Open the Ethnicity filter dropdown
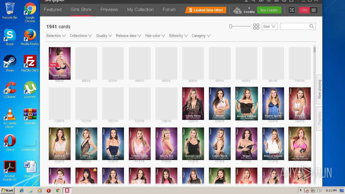 (178, 36)
